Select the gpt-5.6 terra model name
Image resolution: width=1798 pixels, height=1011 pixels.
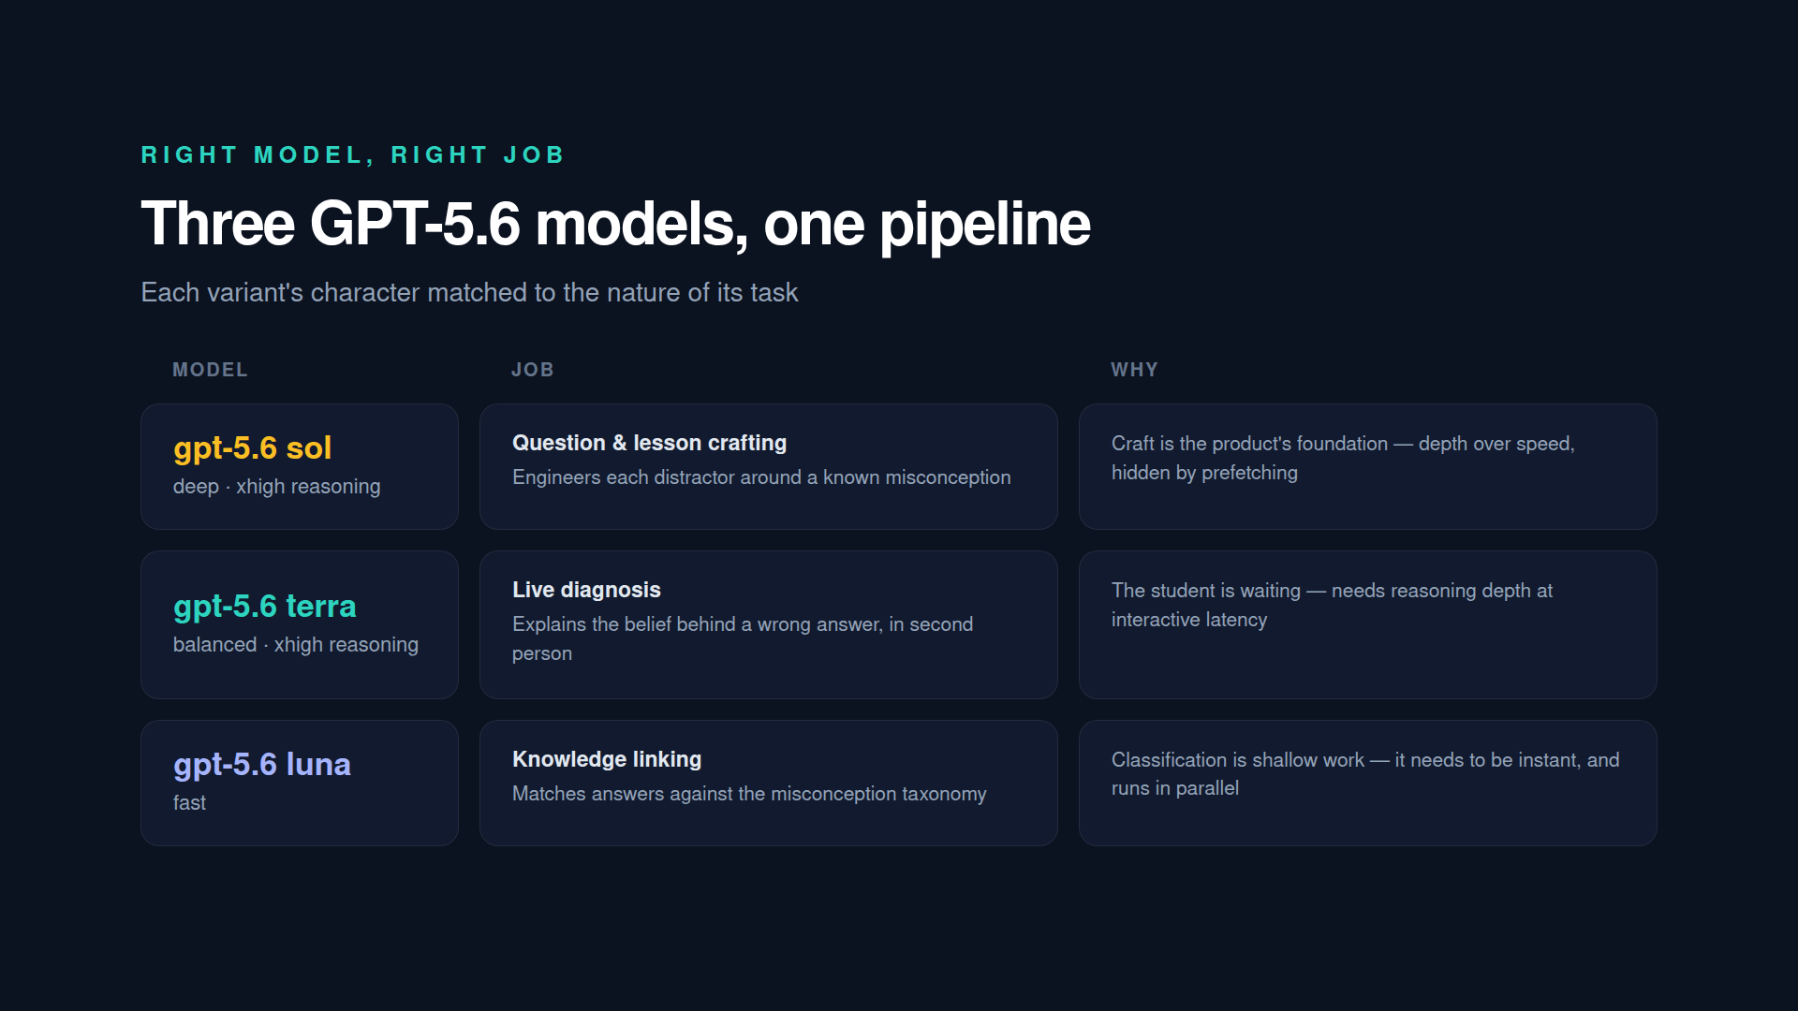tap(264, 607)
